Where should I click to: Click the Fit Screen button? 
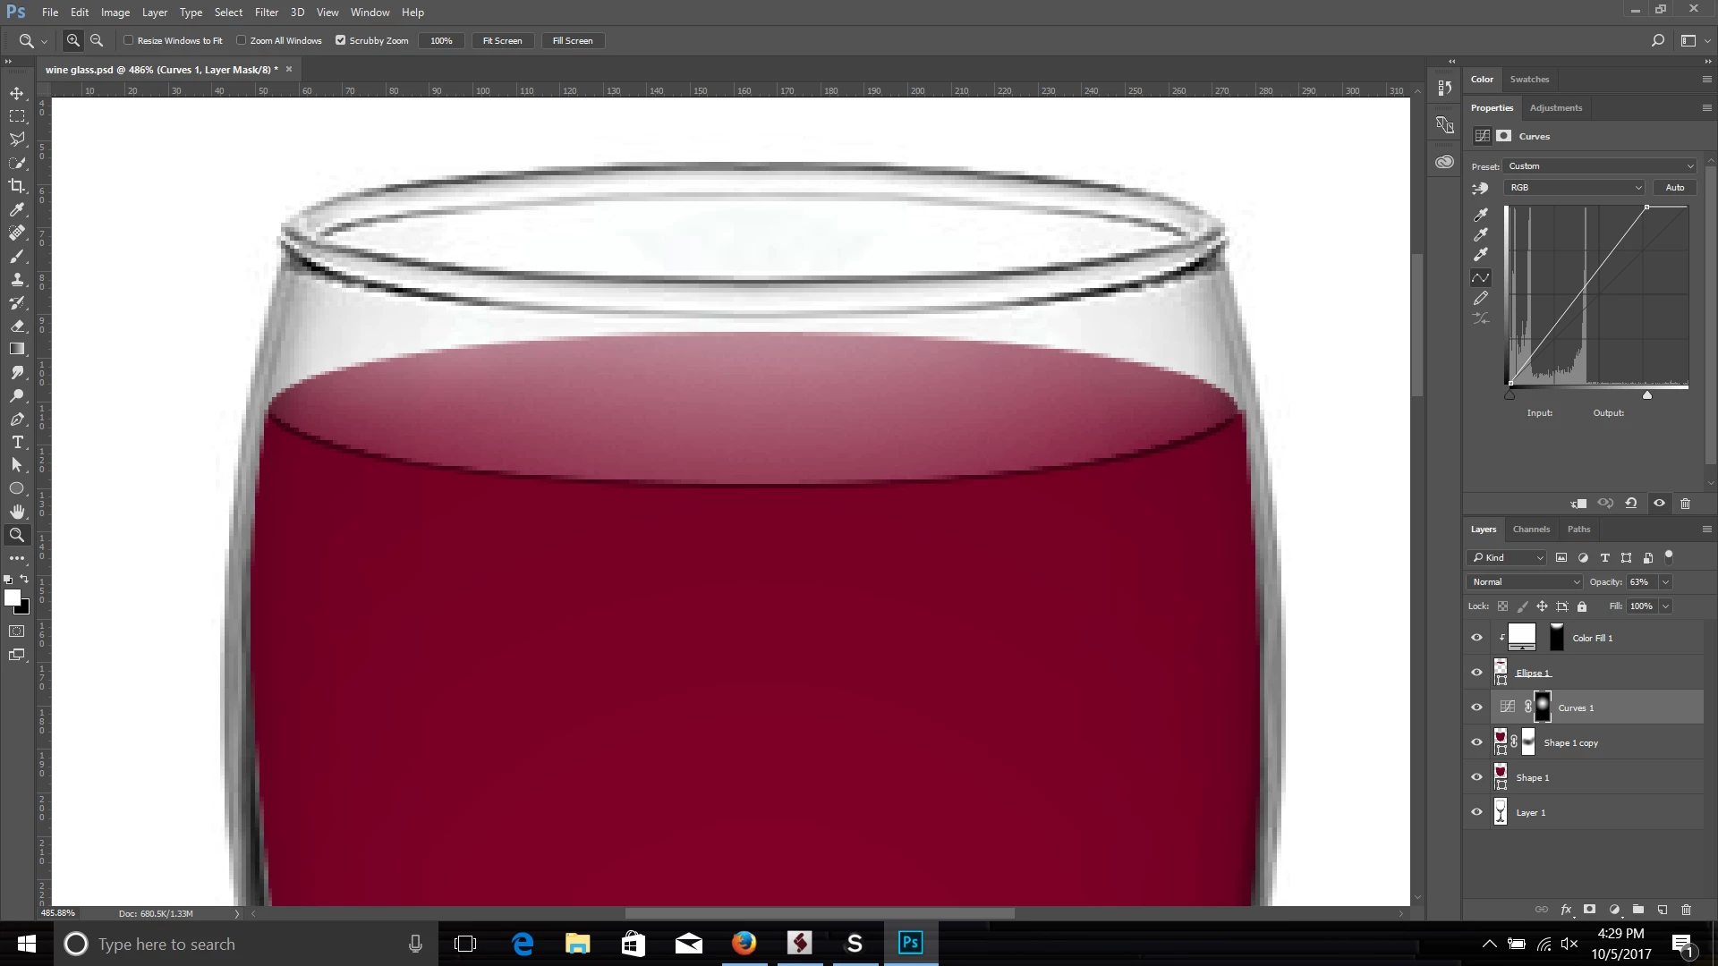click(502, 41)
